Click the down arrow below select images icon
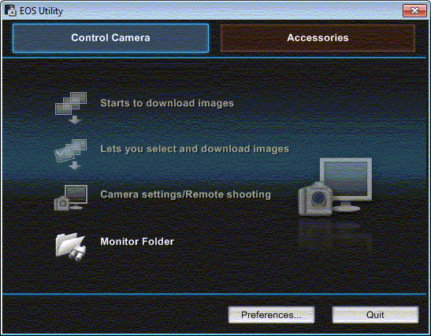Viewport: 431px width, 336px height. tap(75, 165)
